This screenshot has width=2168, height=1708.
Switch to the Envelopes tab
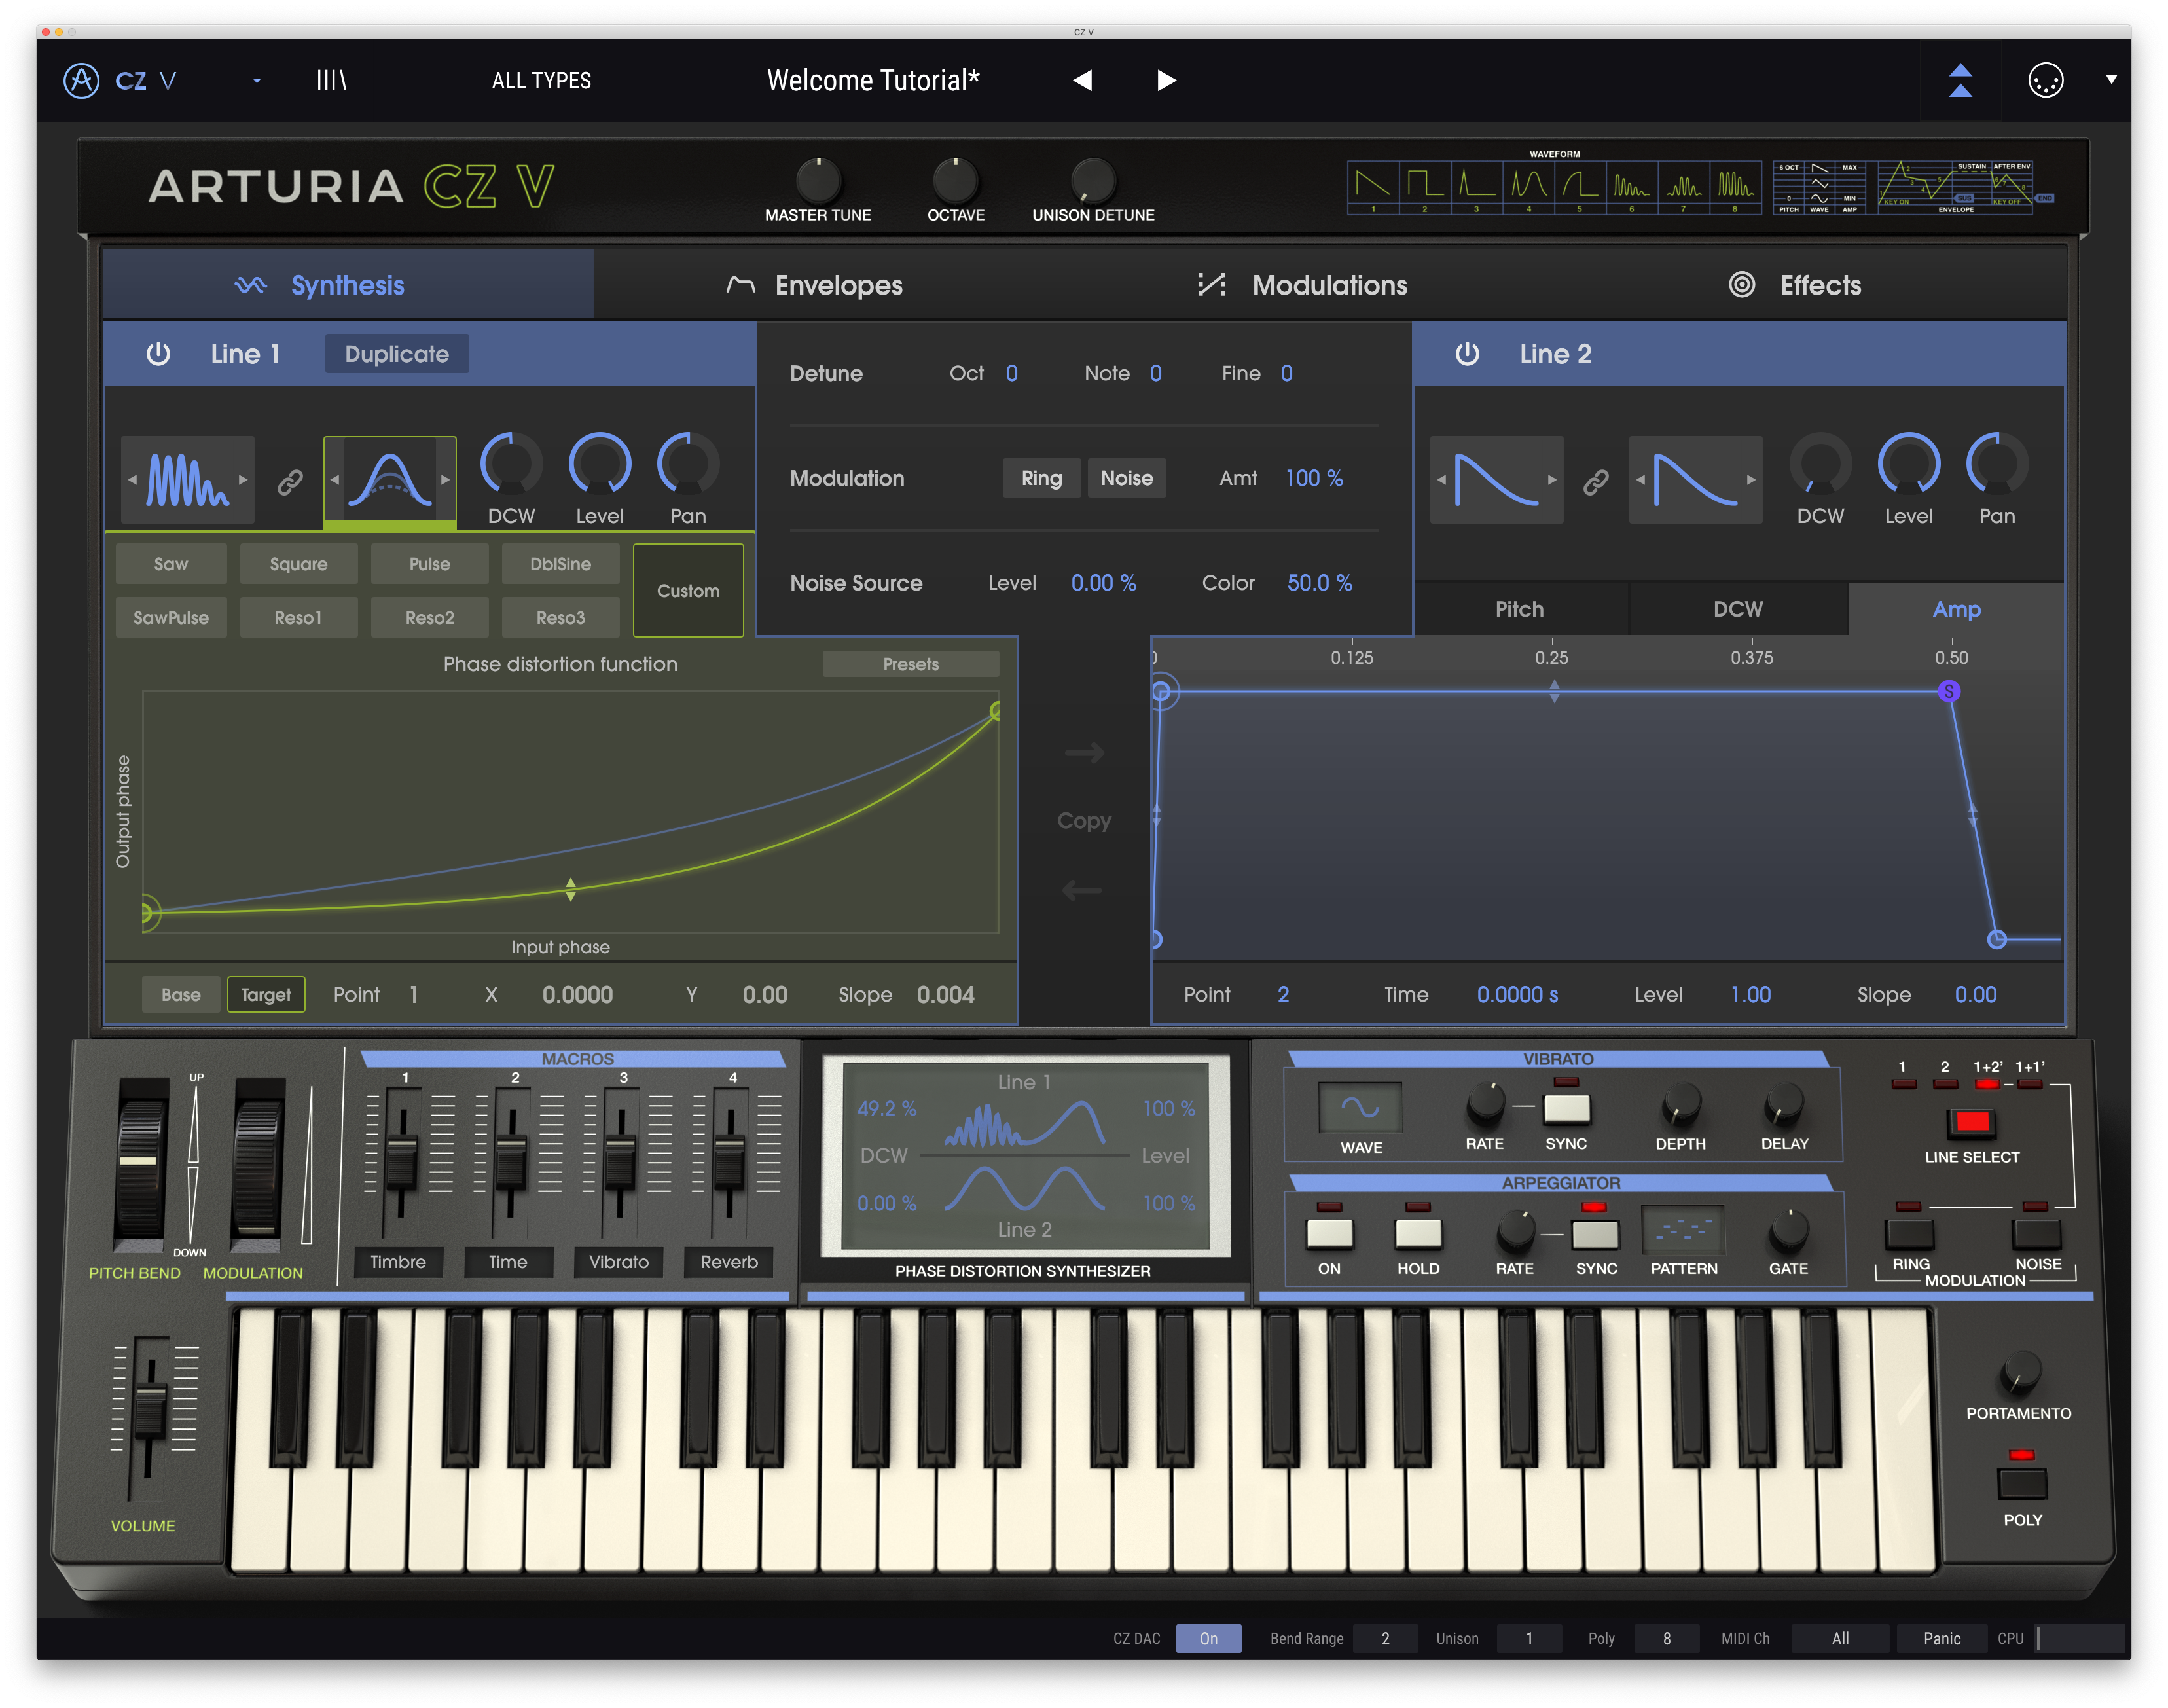click(x=815, y=286)
